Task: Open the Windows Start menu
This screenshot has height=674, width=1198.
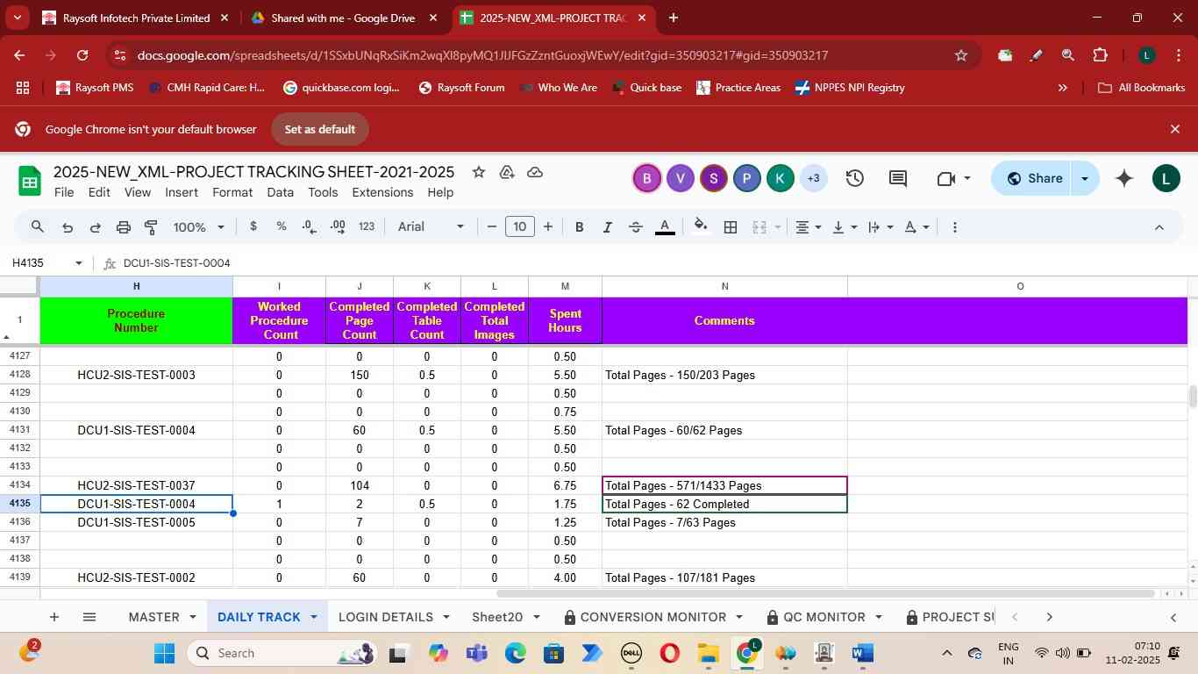Action: tap(165, 653)
